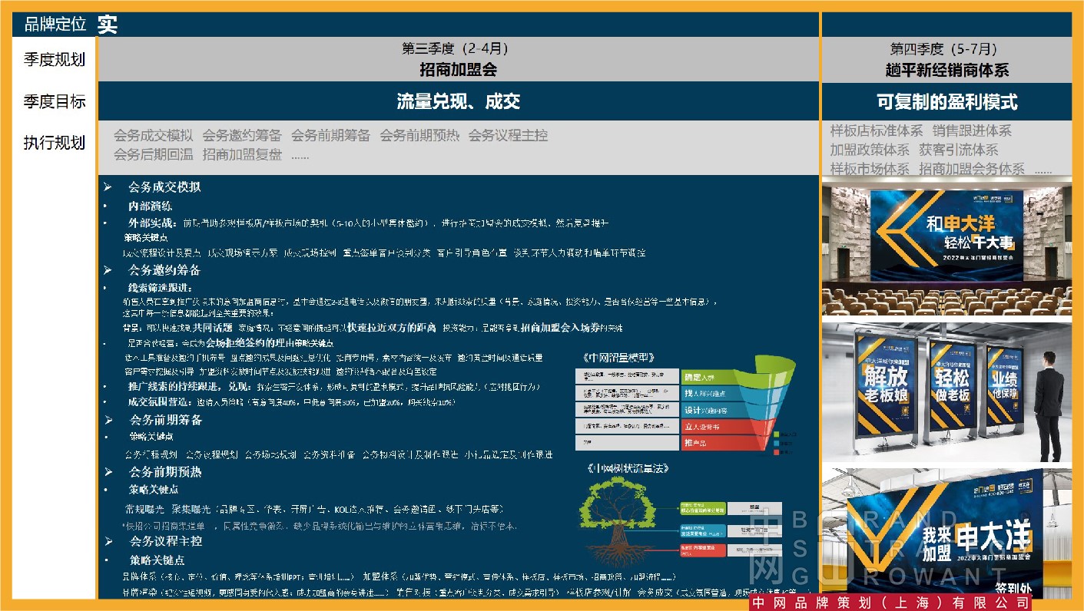Click the 第四季度 (5-7月) header cell
This screenshot has height=611, width=1084.
[947, 59]
